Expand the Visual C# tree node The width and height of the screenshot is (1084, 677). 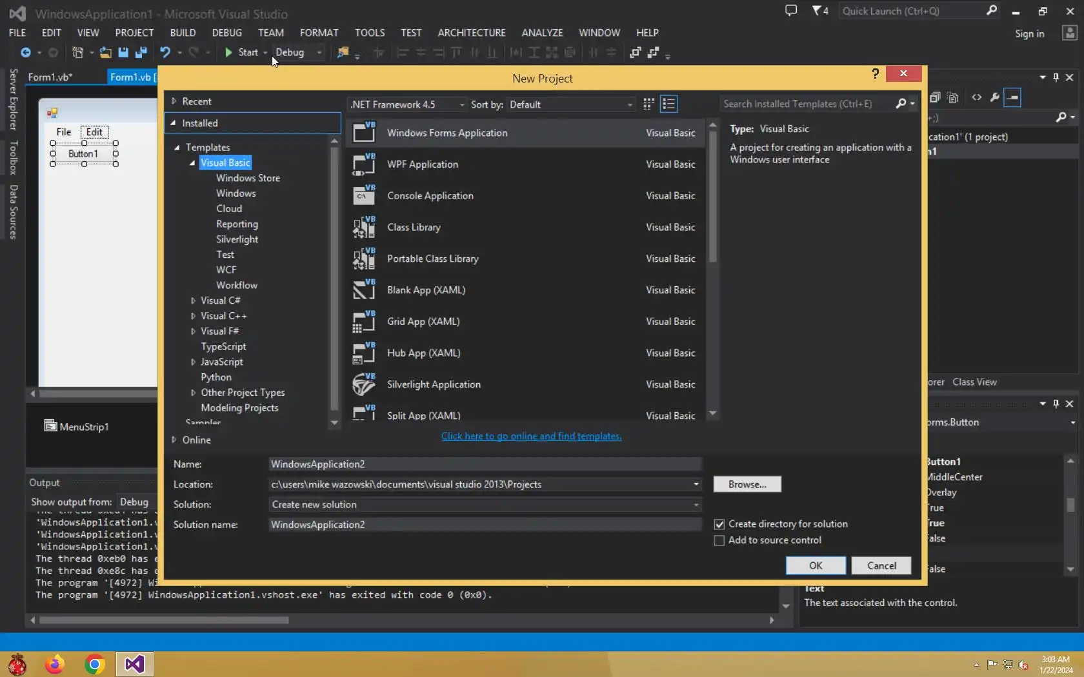(x=193, y=300)
